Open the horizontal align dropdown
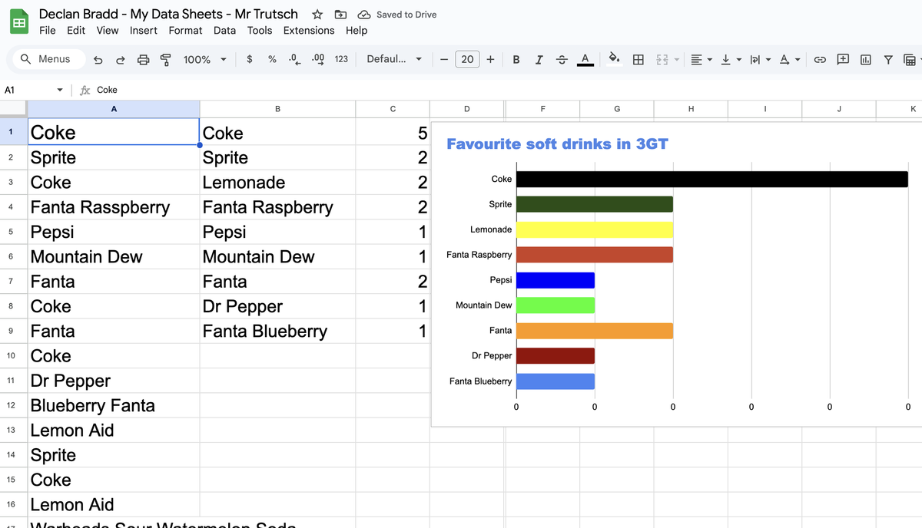This screenshot has width=922, height=528. [x=701, y=59]
